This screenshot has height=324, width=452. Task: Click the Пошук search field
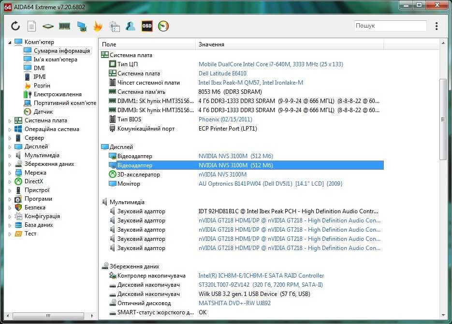pyautogui.click(x=390, y=26)
